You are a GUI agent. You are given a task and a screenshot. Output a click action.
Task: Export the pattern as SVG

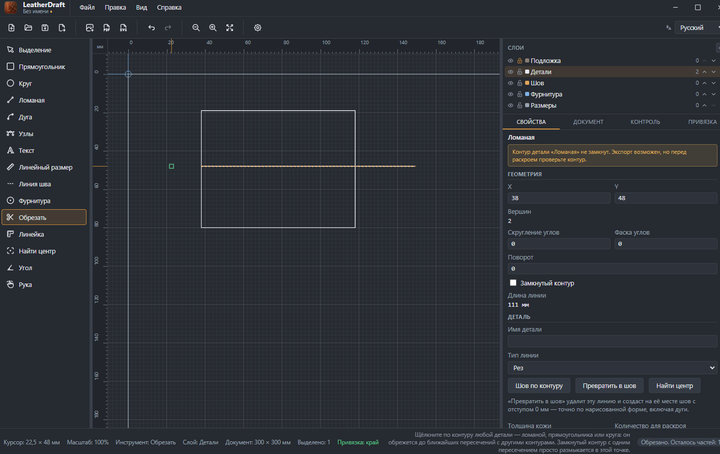pos(124,28)
